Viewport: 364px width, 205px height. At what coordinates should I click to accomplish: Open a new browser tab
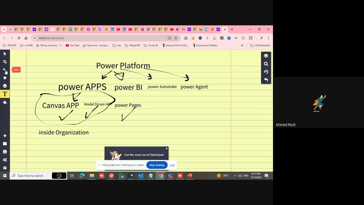(x=232, y=29)
